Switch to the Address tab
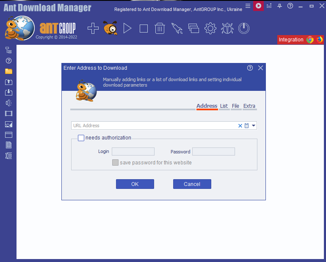Screen dimensions: 326x262 pyautogui.click(x=207, y=106)
